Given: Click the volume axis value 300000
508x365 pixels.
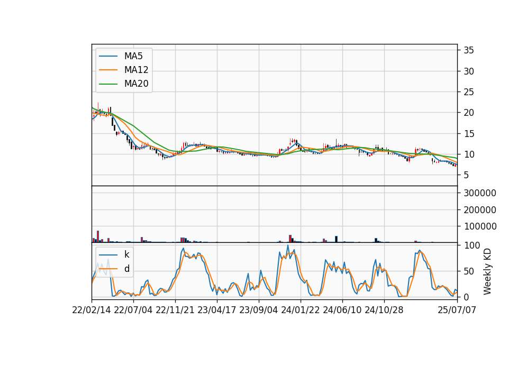Looking at the screenshot, I should point(480,193).
